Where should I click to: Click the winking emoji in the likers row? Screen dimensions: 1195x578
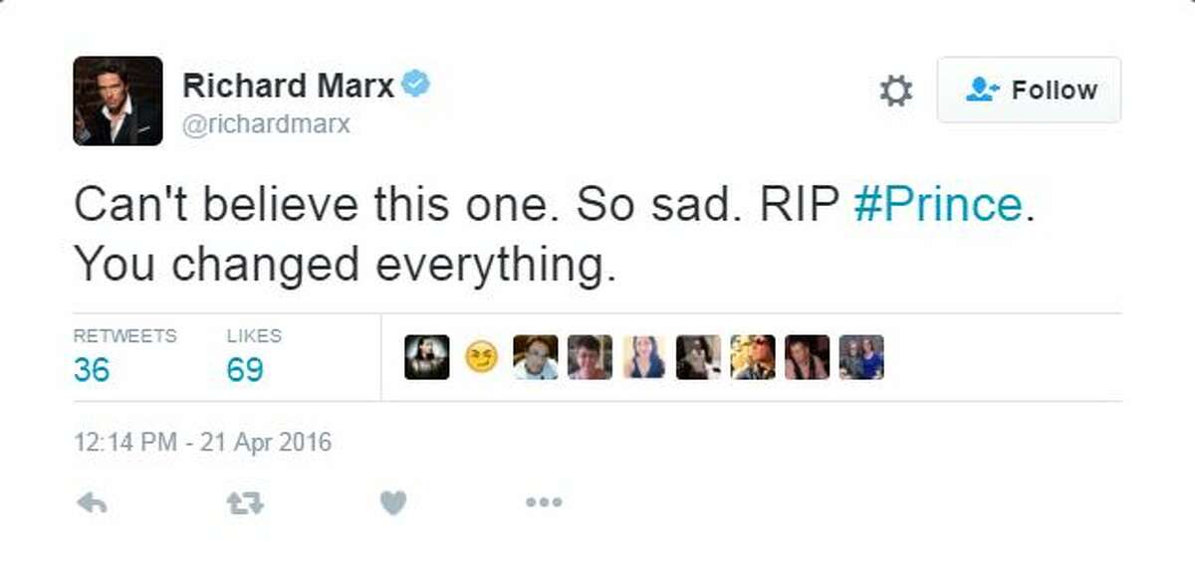pos(478,358)
